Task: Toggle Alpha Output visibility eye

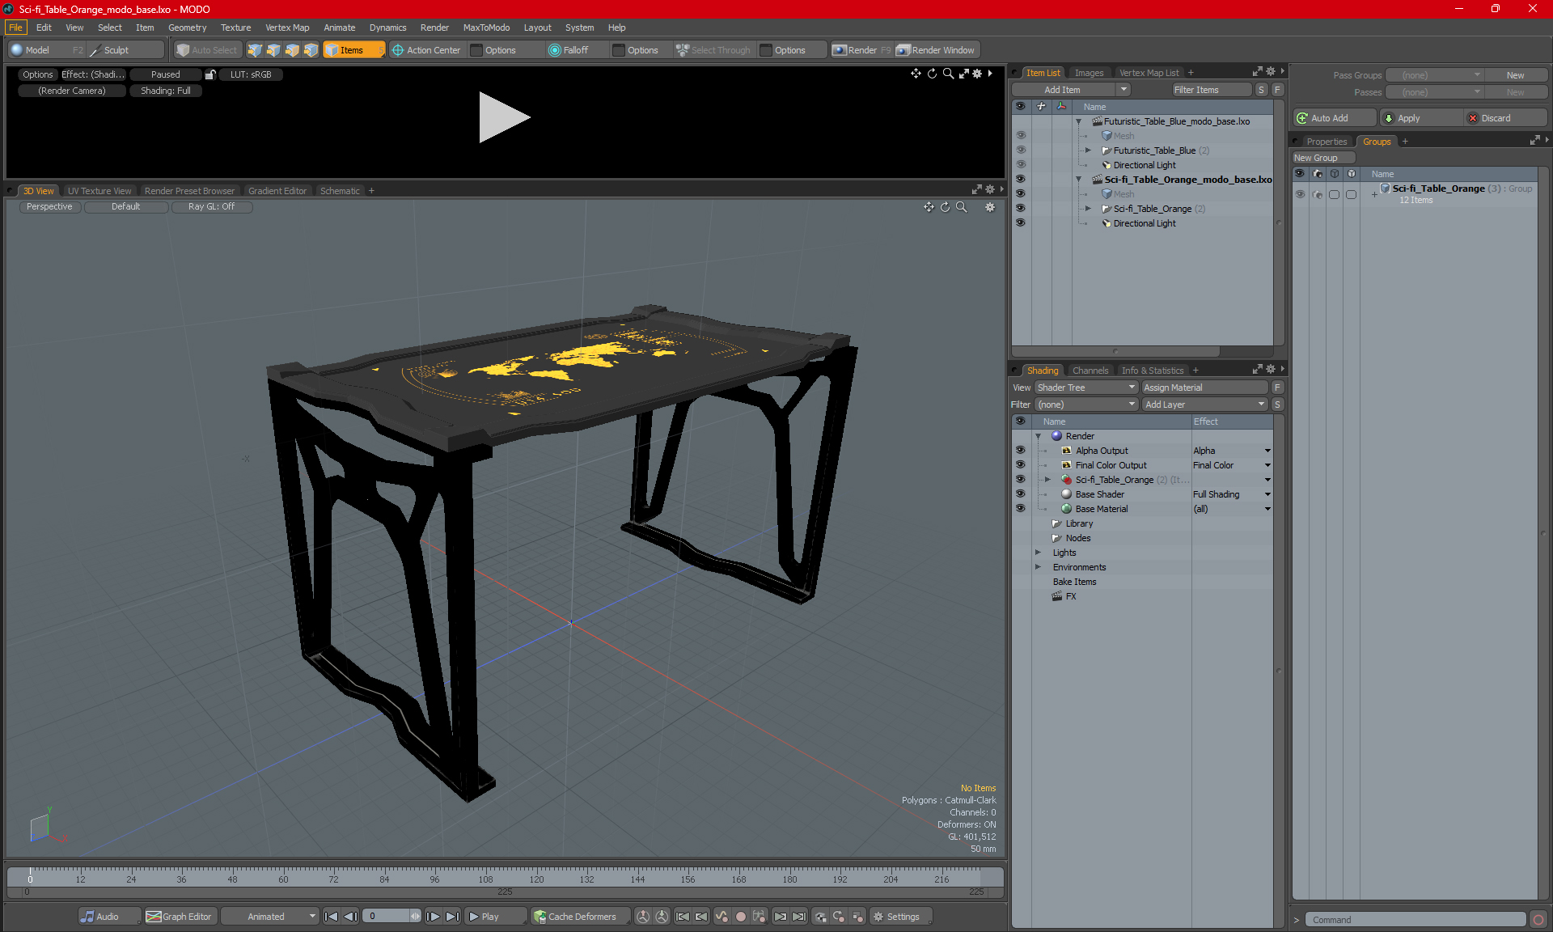Action: coord(1021,451)
